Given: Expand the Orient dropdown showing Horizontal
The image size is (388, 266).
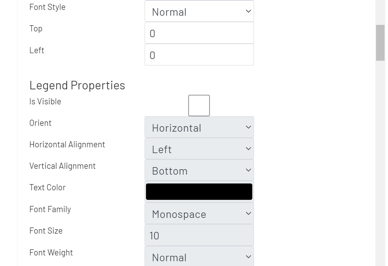Looking at the screenshot, I should pos(199,127).
